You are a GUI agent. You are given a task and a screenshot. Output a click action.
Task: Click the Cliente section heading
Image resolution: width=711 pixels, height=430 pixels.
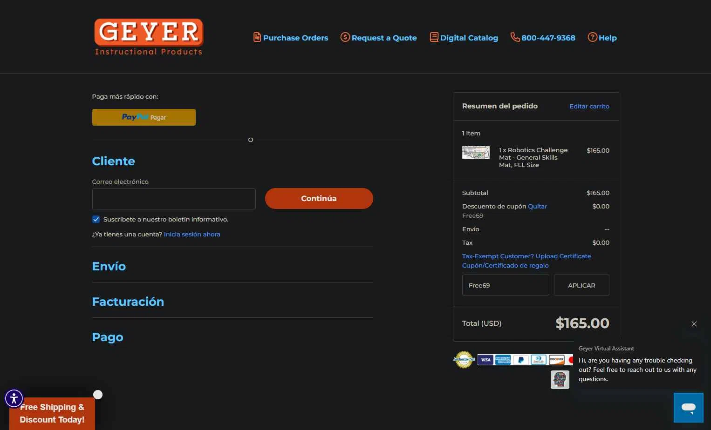pos(114,161)
